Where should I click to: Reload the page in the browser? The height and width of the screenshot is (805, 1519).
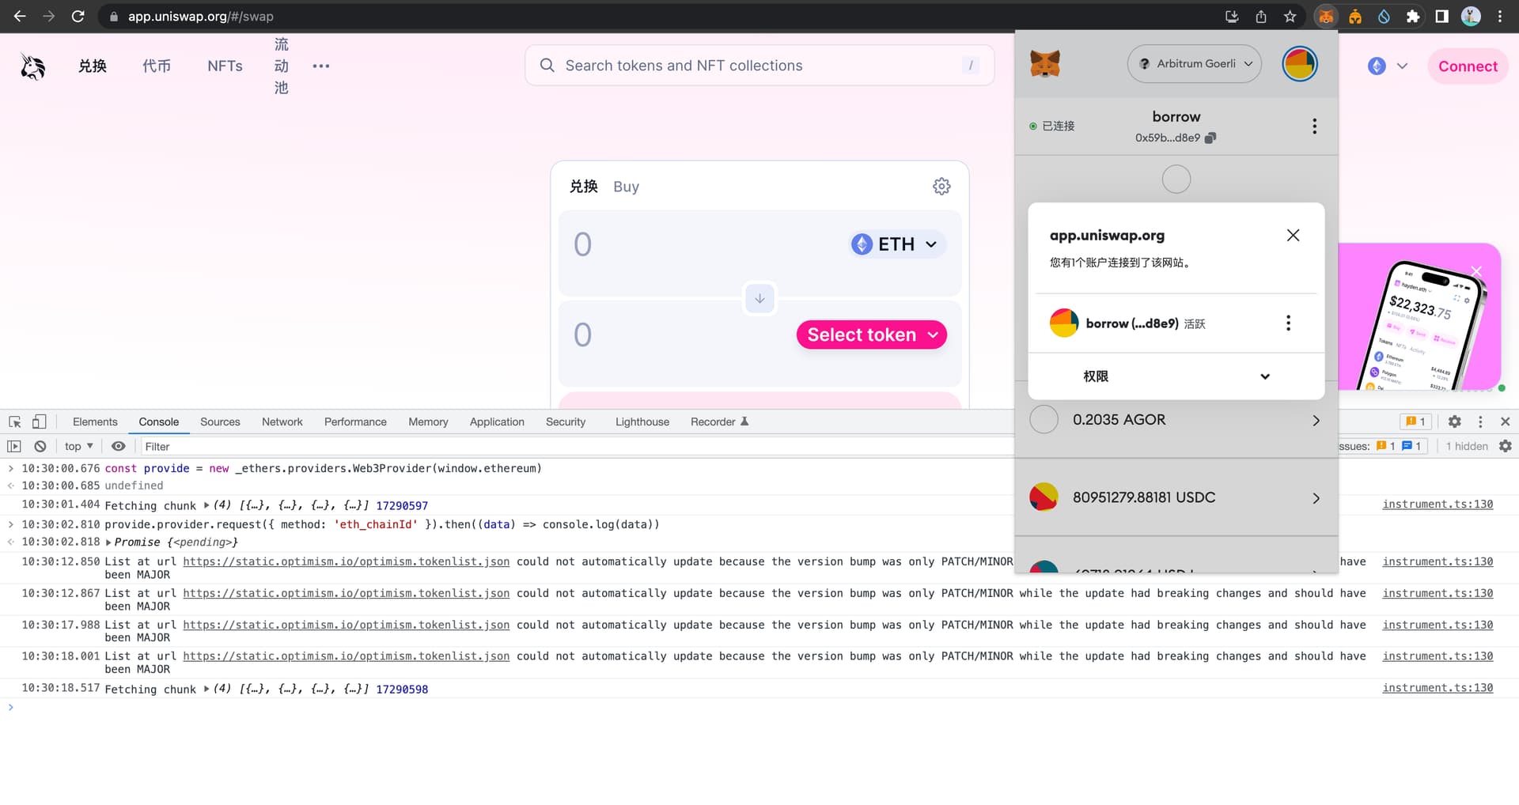[x=78, y=16]
